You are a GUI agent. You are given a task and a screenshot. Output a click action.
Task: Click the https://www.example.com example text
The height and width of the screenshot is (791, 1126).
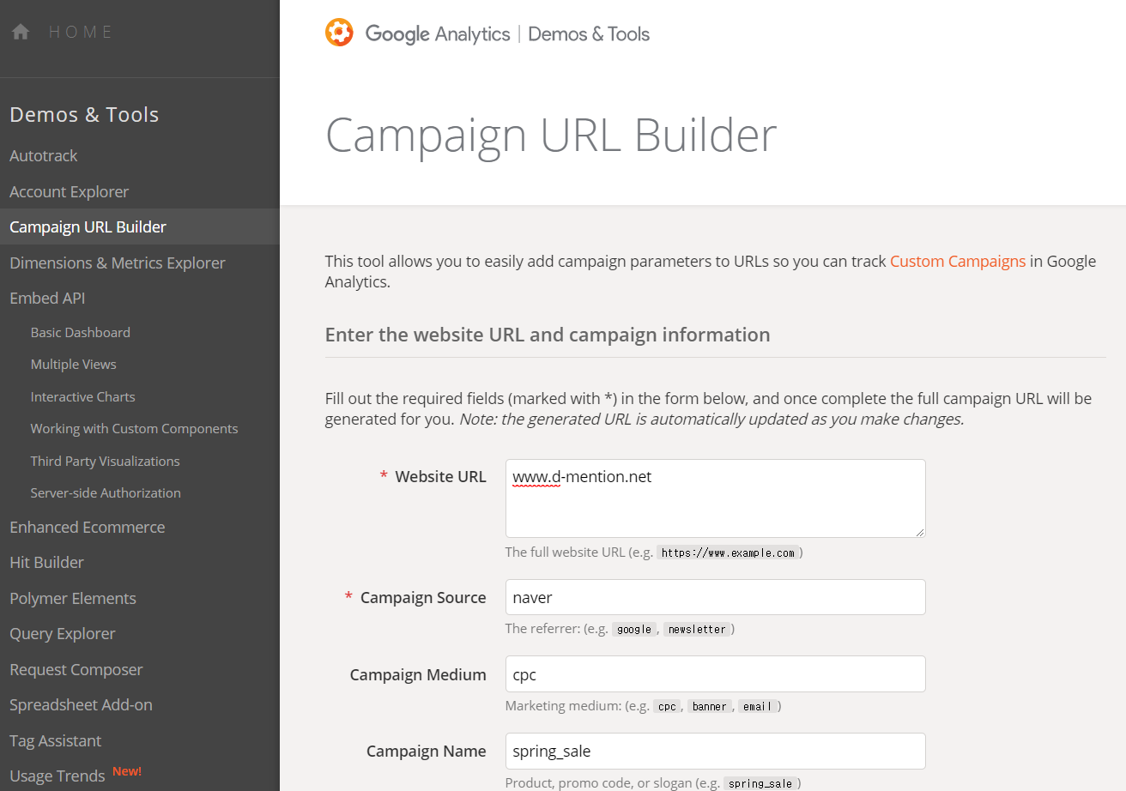[x=728, y=552]
